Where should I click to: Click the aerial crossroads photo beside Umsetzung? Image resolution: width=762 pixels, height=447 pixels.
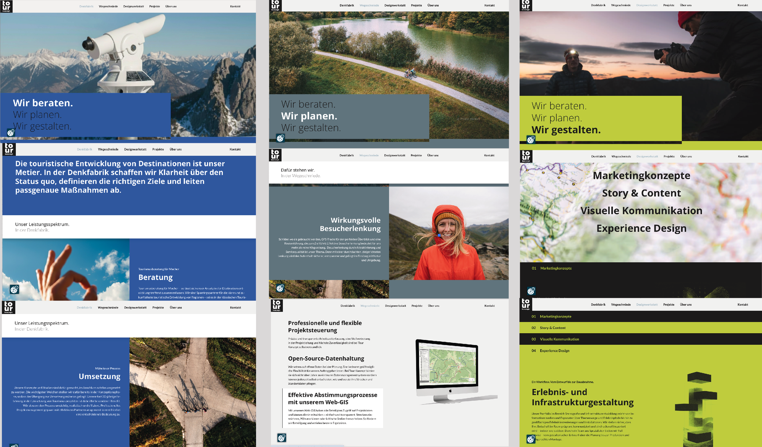[193, 392]
